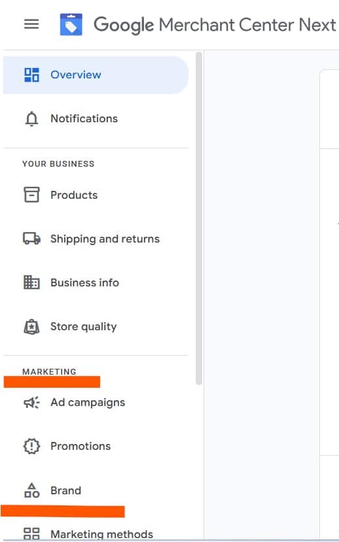The width and height of the screenshot is (339, 542).
Task: Click the Merchant Center tag logo
Action: (71, 25)
